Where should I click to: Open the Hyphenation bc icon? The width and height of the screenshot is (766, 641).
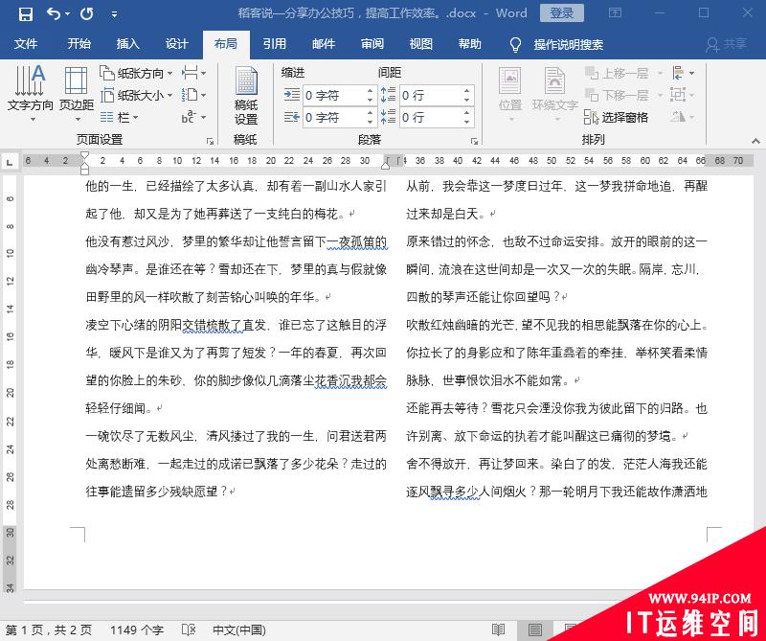193,117
